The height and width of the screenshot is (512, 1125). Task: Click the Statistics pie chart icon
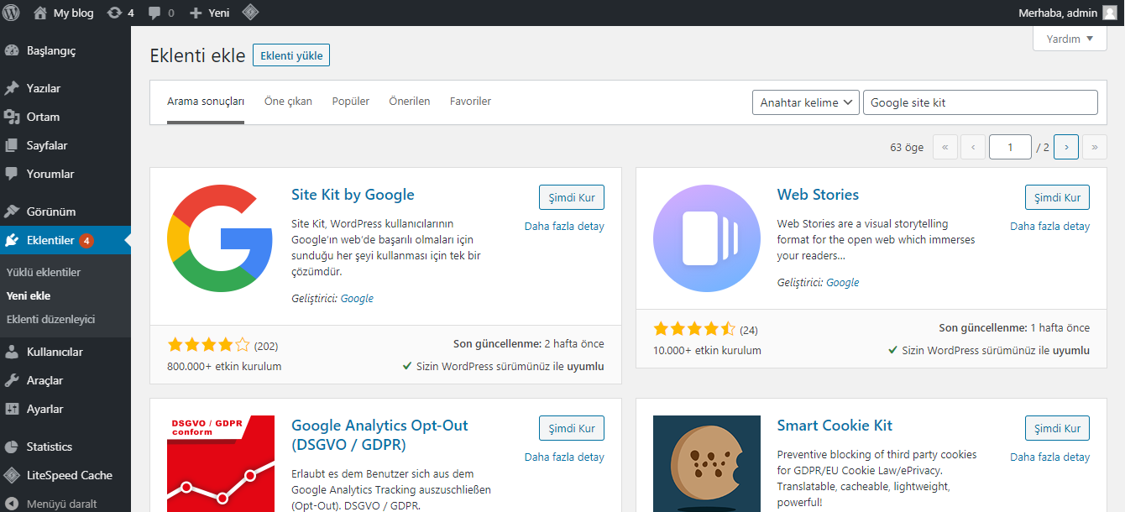[x=12, y=447]
